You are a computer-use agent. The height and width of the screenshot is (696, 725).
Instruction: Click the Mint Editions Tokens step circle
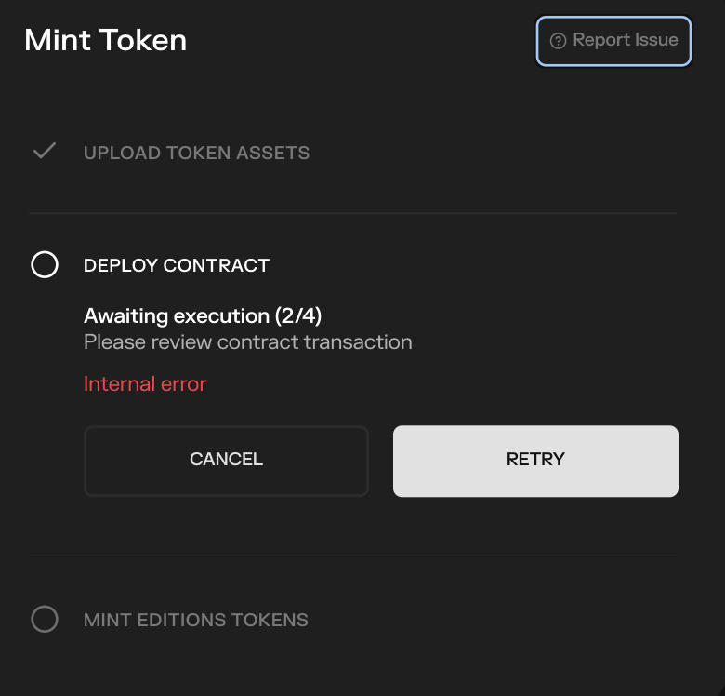[x=45, y=619]
